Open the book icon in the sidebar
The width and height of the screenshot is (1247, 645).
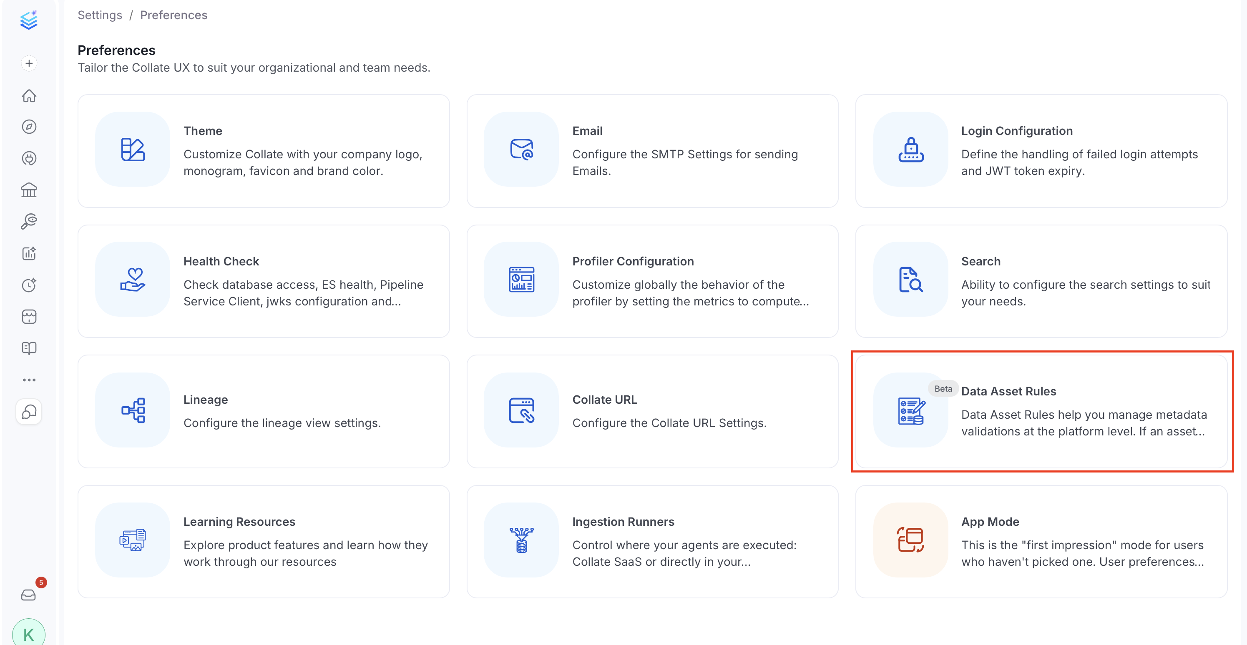[x=29, y=348]
